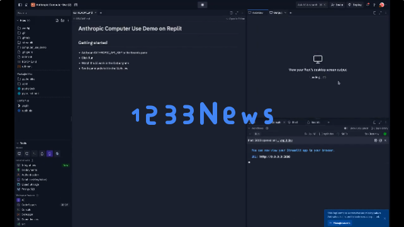Click the first monitor icon in Tools row
Image resolution: width=404 pixels, height=227 pixels.
20,154
